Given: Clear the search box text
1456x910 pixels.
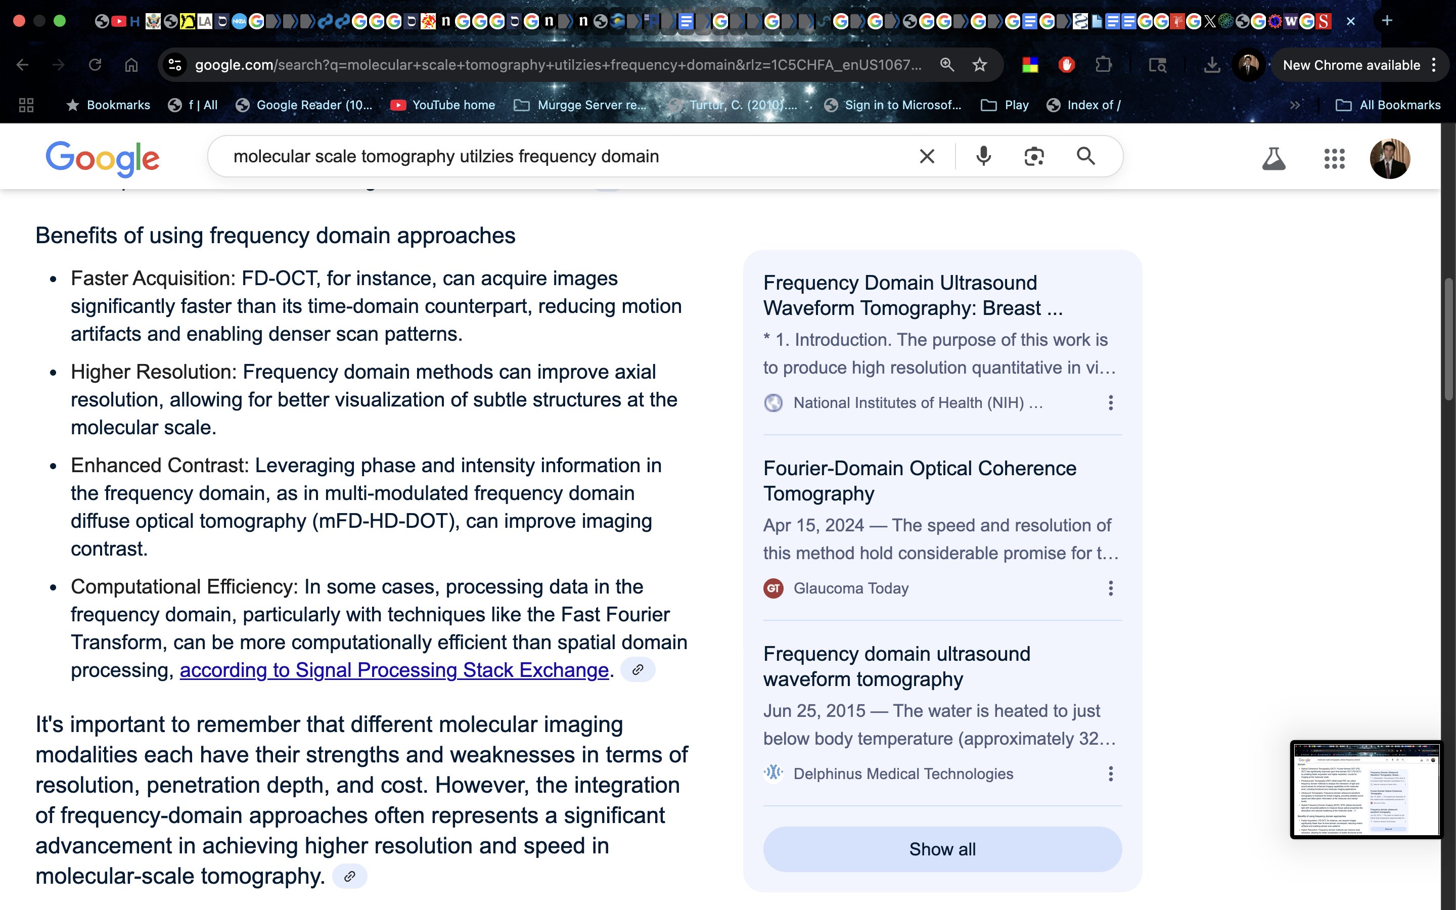Looking at the screenshot, I should click(927, 157).
